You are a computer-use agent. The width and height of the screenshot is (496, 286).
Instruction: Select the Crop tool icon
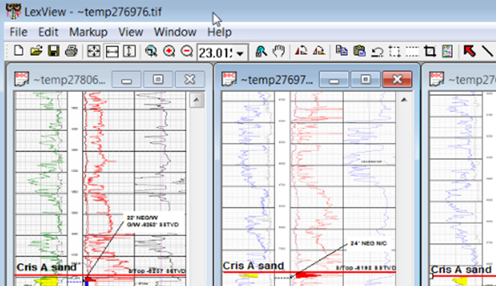(x=430, y=52)
